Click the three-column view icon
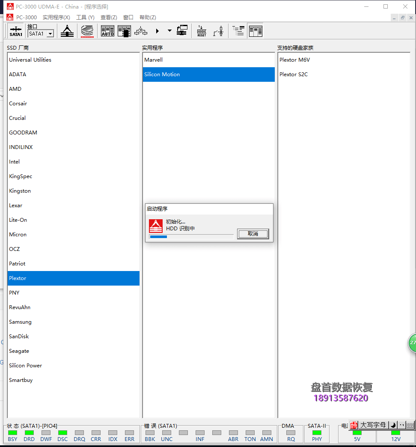This screenshot has width=416, height=447. pos(256,31)
